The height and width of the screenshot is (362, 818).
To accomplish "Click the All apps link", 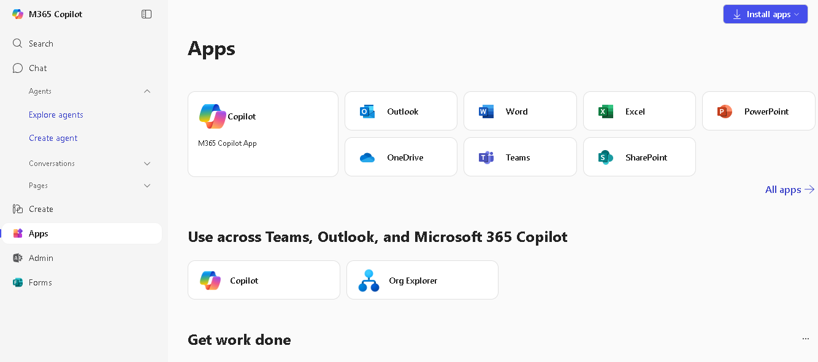I will tap(790, 190).
